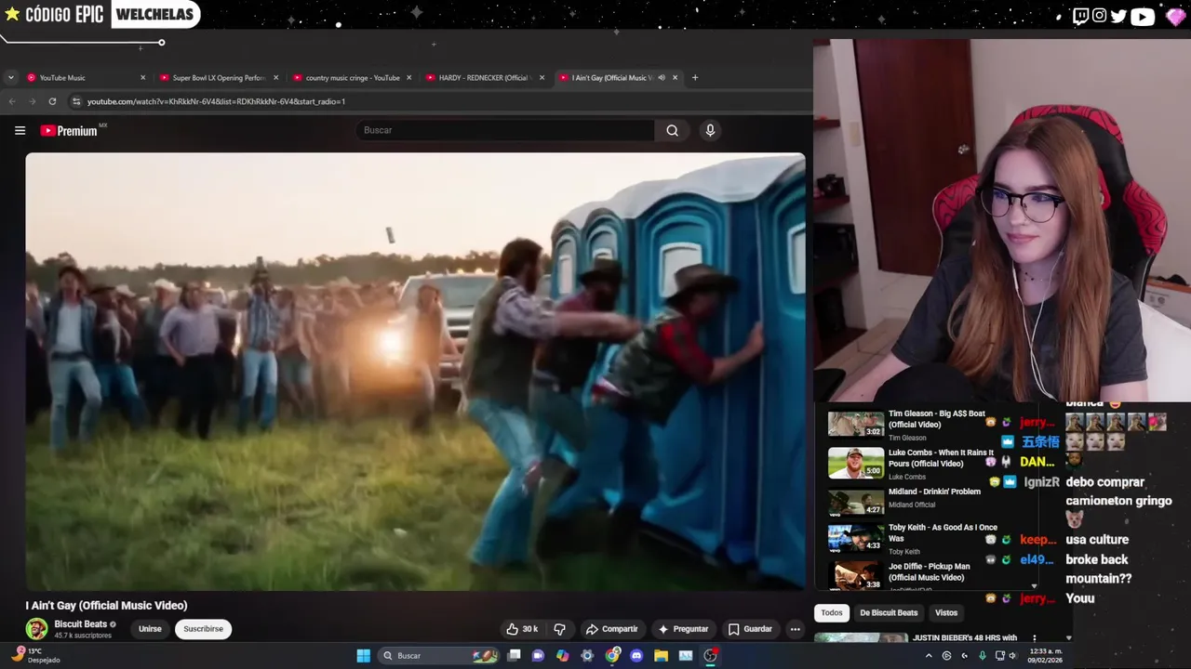Screen dimensions: 1191x669
Task: Open File Explorer from the taskbar
Action: (x=661, y=656)
